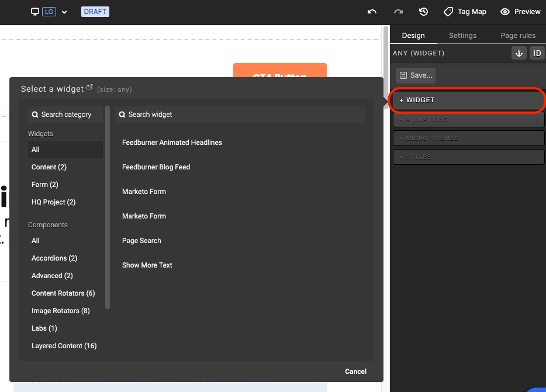Click the canvas vertical scrollbar
Screen dimensions: 546x392
click(x=386, y=68)
